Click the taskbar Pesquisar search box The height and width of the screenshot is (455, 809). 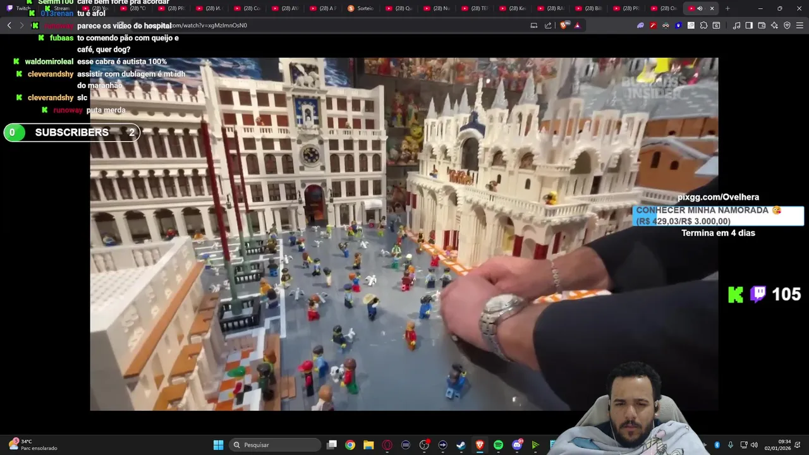[275, 445]
